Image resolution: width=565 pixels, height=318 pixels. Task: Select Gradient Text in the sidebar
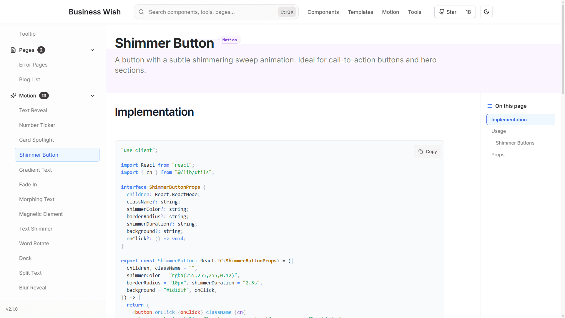tap(35, 170)
